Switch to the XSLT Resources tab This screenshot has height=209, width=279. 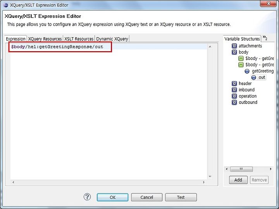tap(79, 39)
